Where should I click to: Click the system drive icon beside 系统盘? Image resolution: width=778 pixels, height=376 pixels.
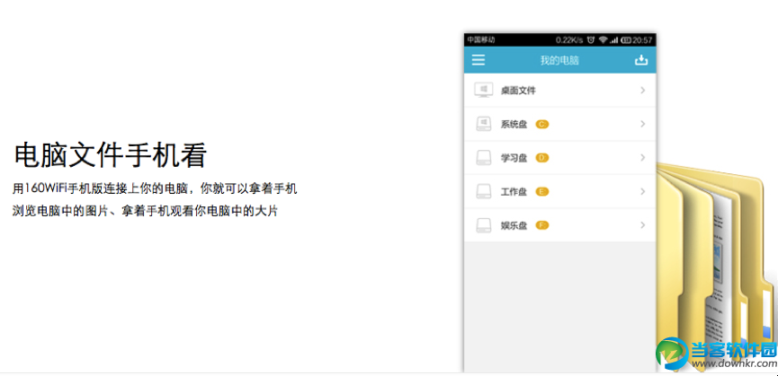pyautogui.click(x=483, y=124)
